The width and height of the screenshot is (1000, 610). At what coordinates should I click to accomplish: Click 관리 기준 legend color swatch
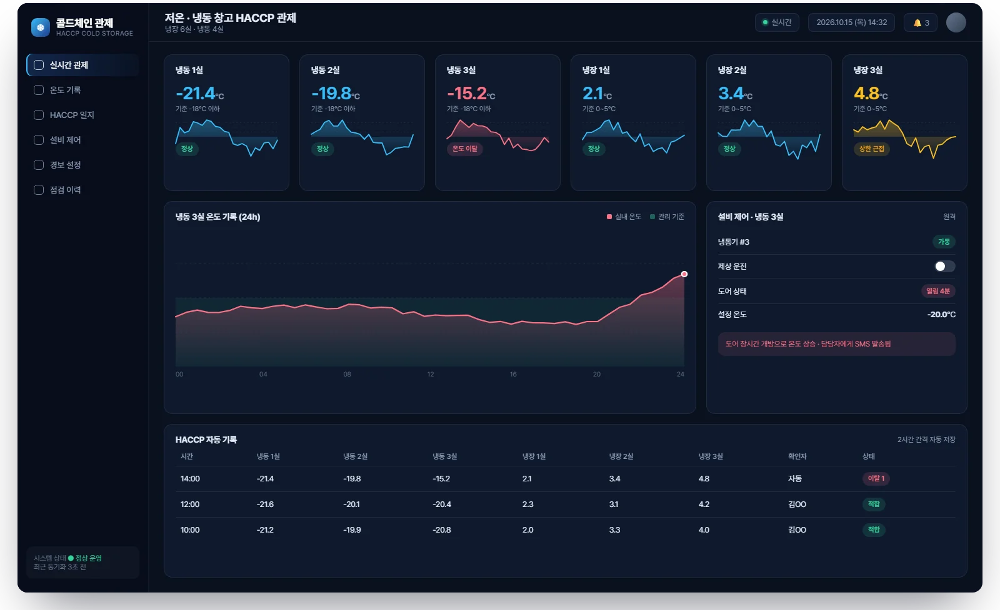[652, 217]
